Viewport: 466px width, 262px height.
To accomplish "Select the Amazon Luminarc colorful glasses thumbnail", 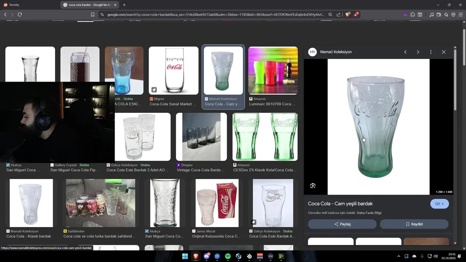I will coord(273,71).
